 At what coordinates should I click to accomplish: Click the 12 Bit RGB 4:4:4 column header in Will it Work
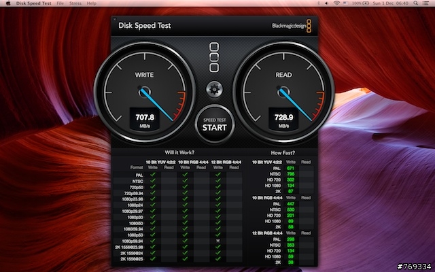[x=226, y=162]
